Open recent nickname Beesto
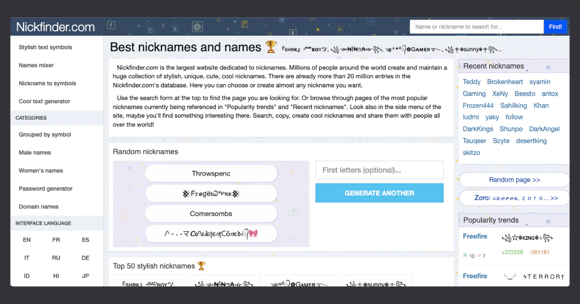 click(x=525, y=94)
